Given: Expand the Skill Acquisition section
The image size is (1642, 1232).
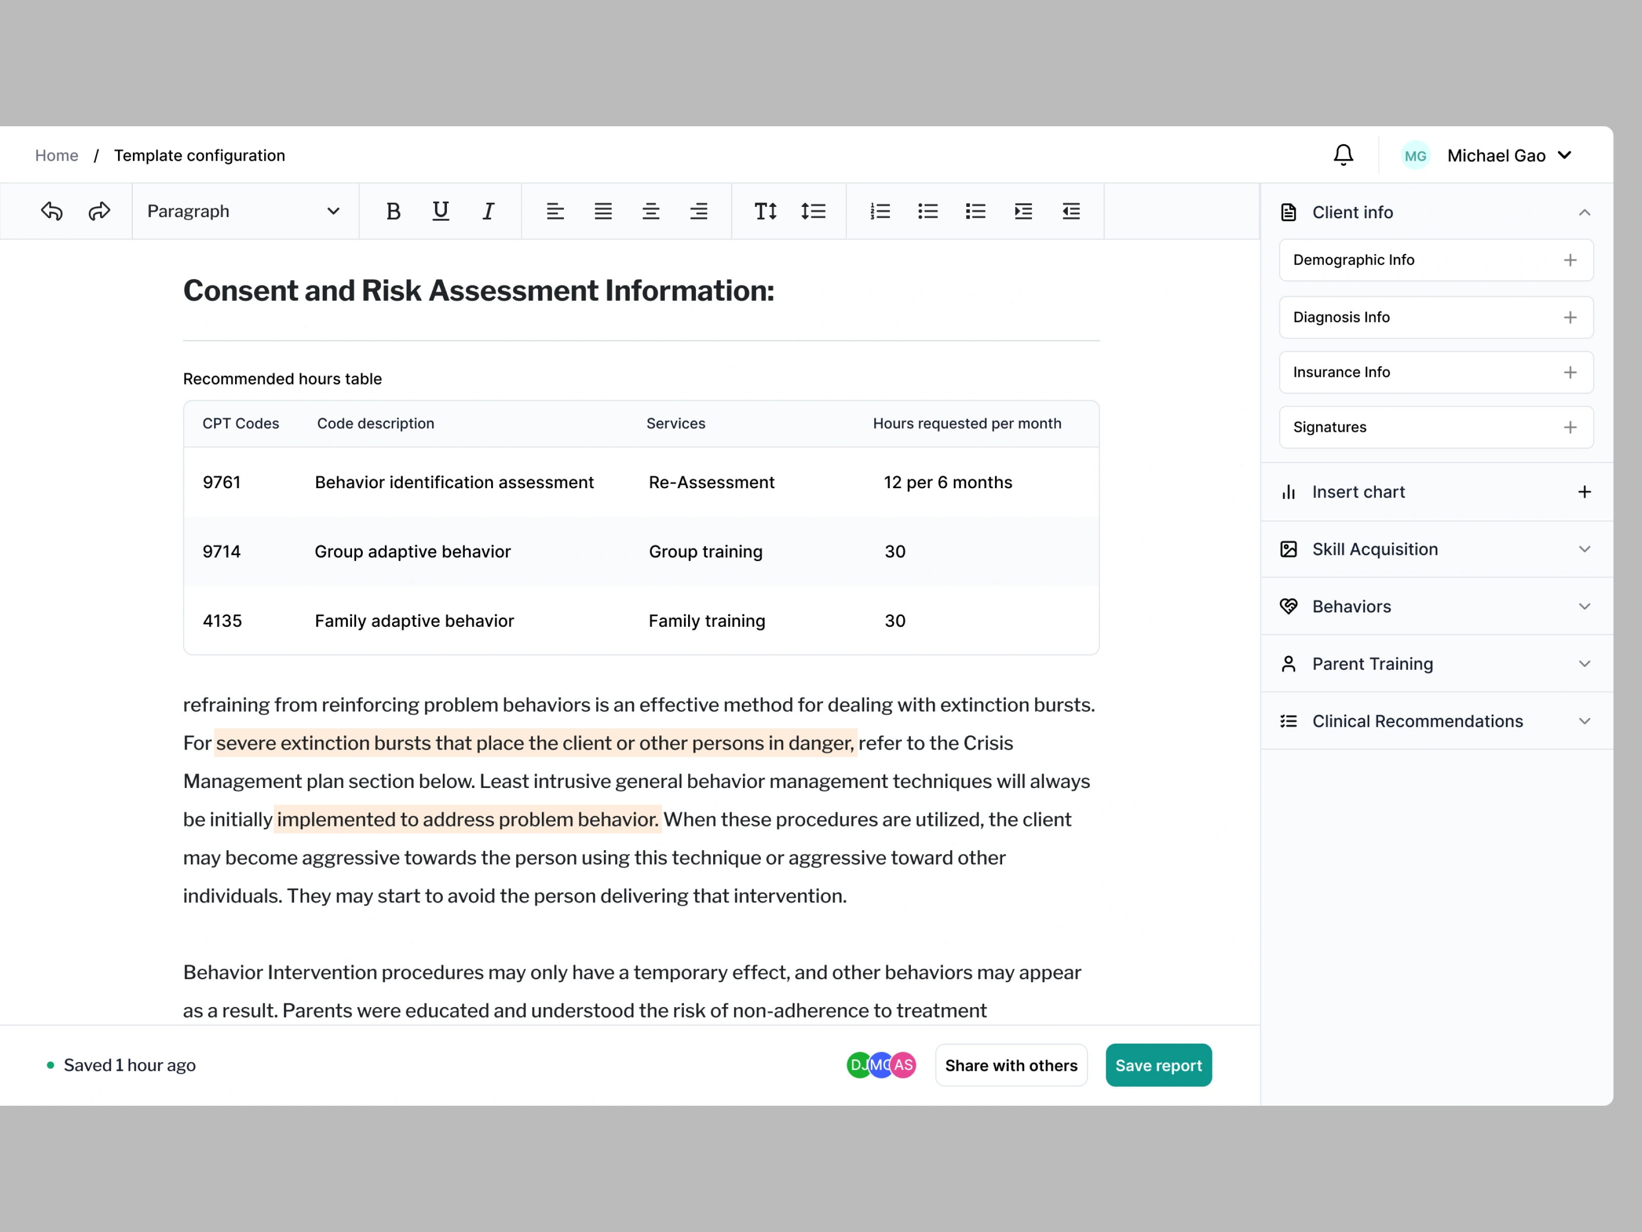Looking at the screenshot, I should point(1584,549).
